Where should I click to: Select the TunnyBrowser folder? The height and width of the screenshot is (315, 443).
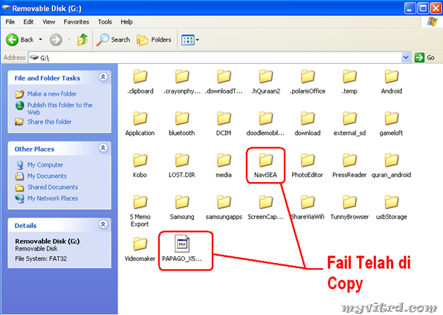pyautogui.click(x=350, y=208)
